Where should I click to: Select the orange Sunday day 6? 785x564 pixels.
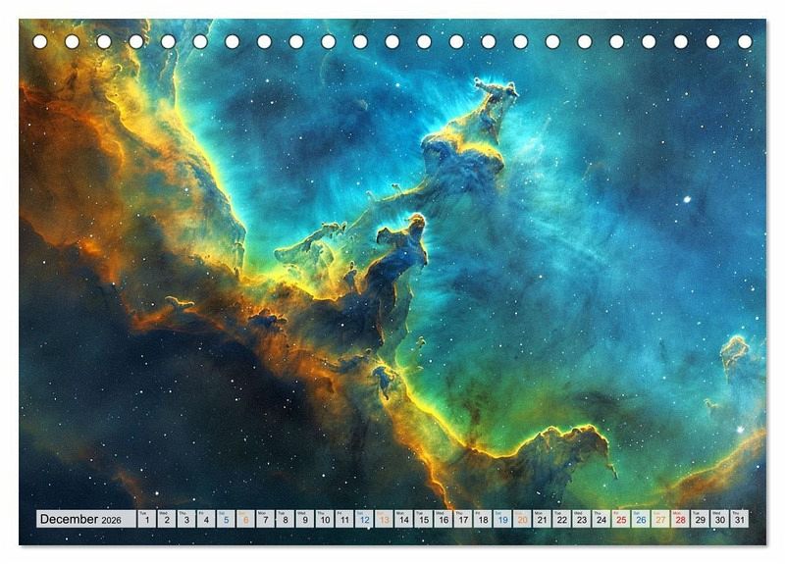pos(245,519)
